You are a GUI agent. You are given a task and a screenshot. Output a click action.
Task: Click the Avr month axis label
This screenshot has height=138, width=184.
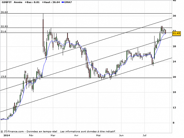[76, 135]
